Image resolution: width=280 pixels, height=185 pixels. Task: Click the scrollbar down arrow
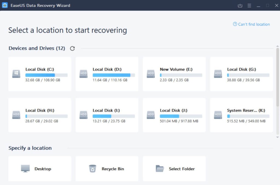(277, 137)
